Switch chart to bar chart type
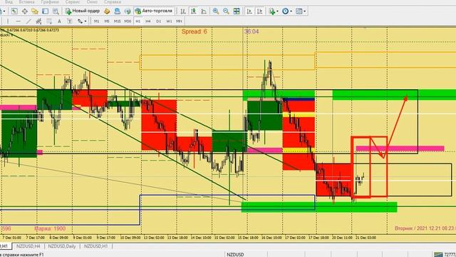The width and height of the screenshot is (456, 257). [x=183, y=11]
